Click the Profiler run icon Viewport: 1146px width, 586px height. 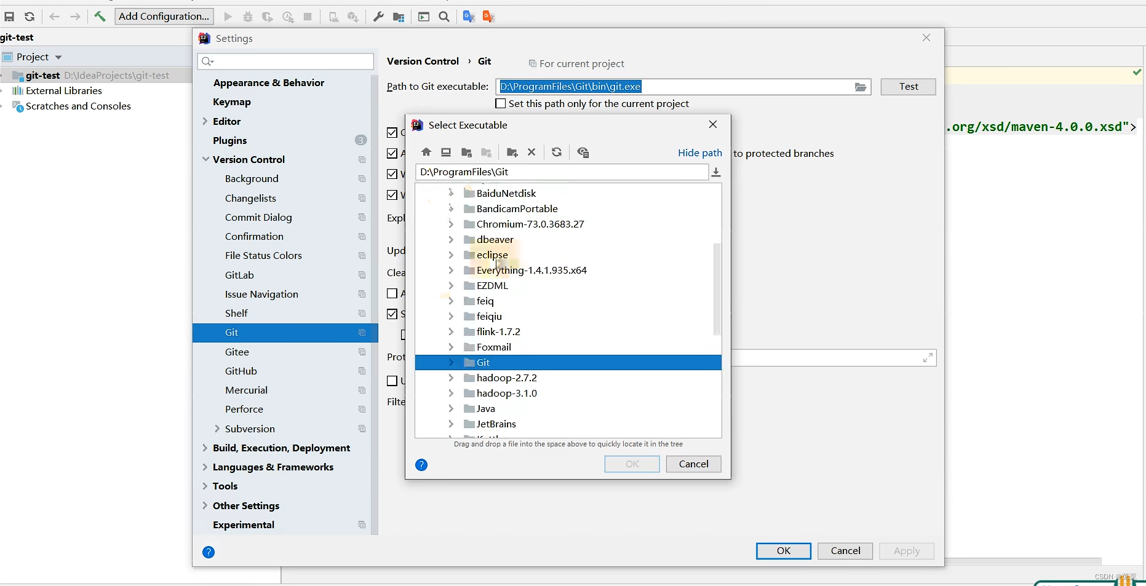click(288, 17)
